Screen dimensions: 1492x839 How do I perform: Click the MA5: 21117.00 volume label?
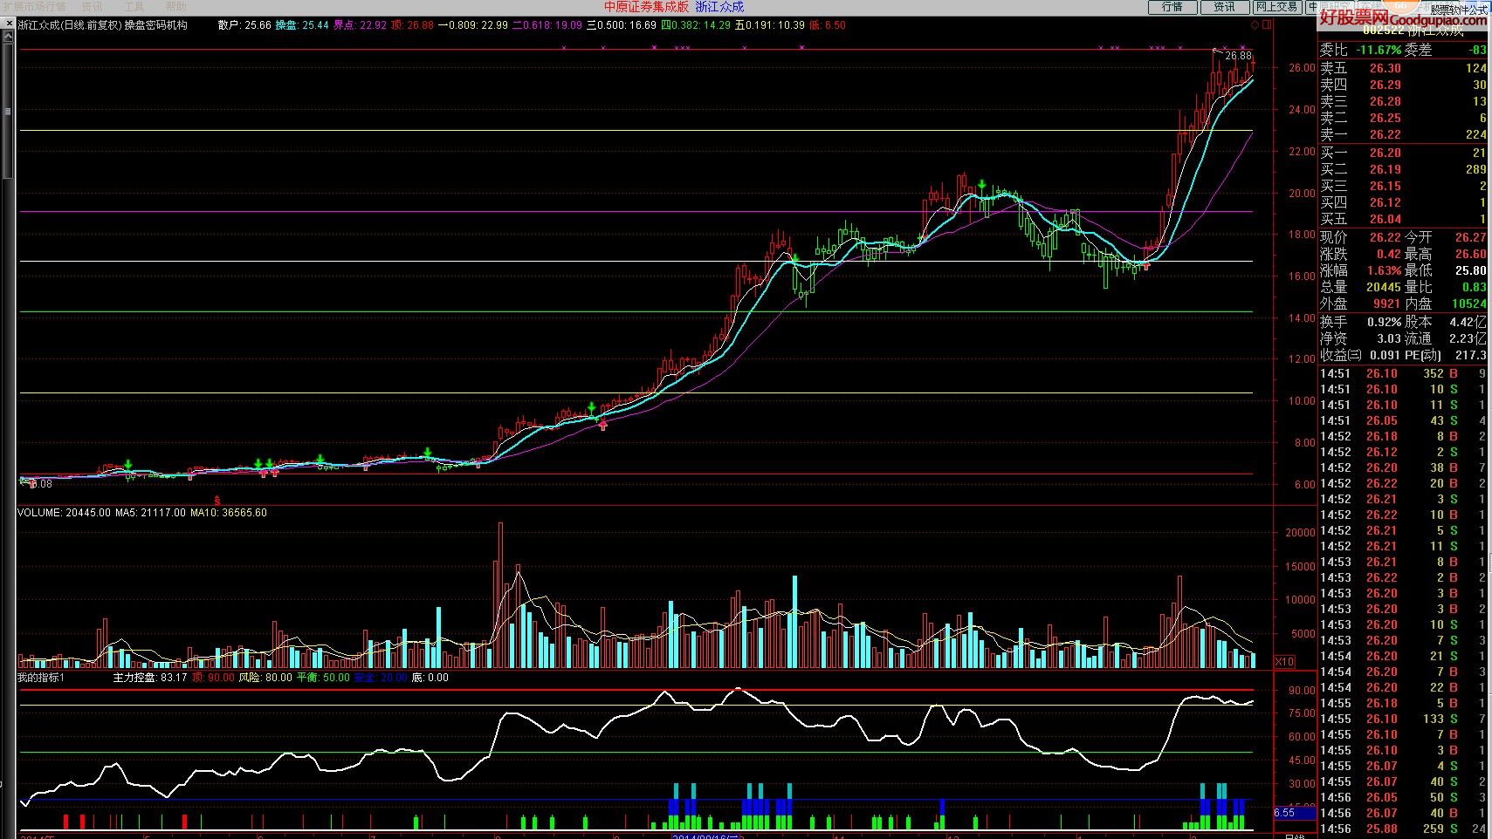[x=150, y=513]
